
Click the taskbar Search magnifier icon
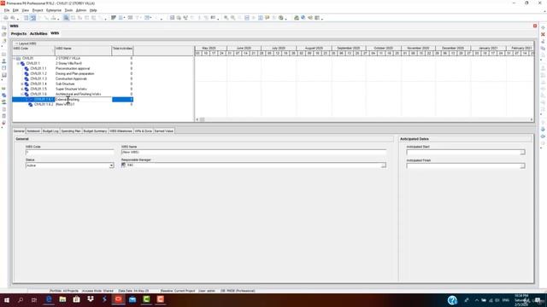[x=21, y=299]
